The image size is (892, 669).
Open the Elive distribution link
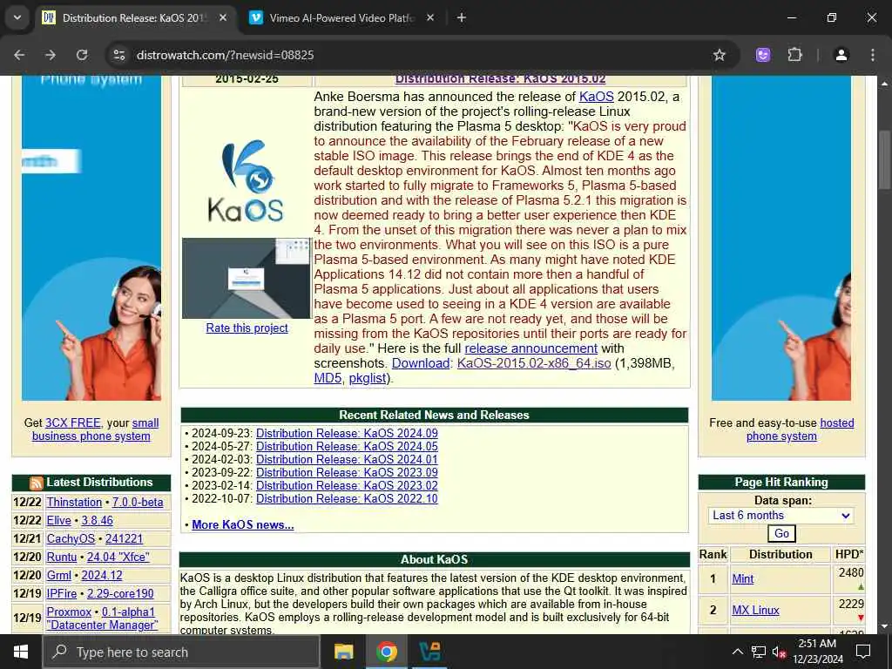(58, 521)
